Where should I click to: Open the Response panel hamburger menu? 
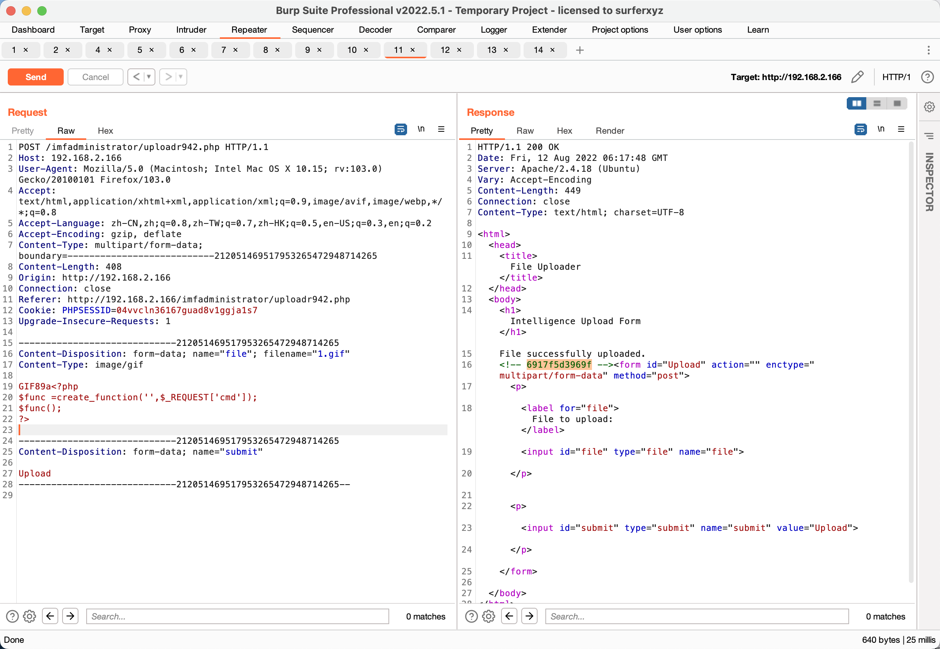click(901, 129)
